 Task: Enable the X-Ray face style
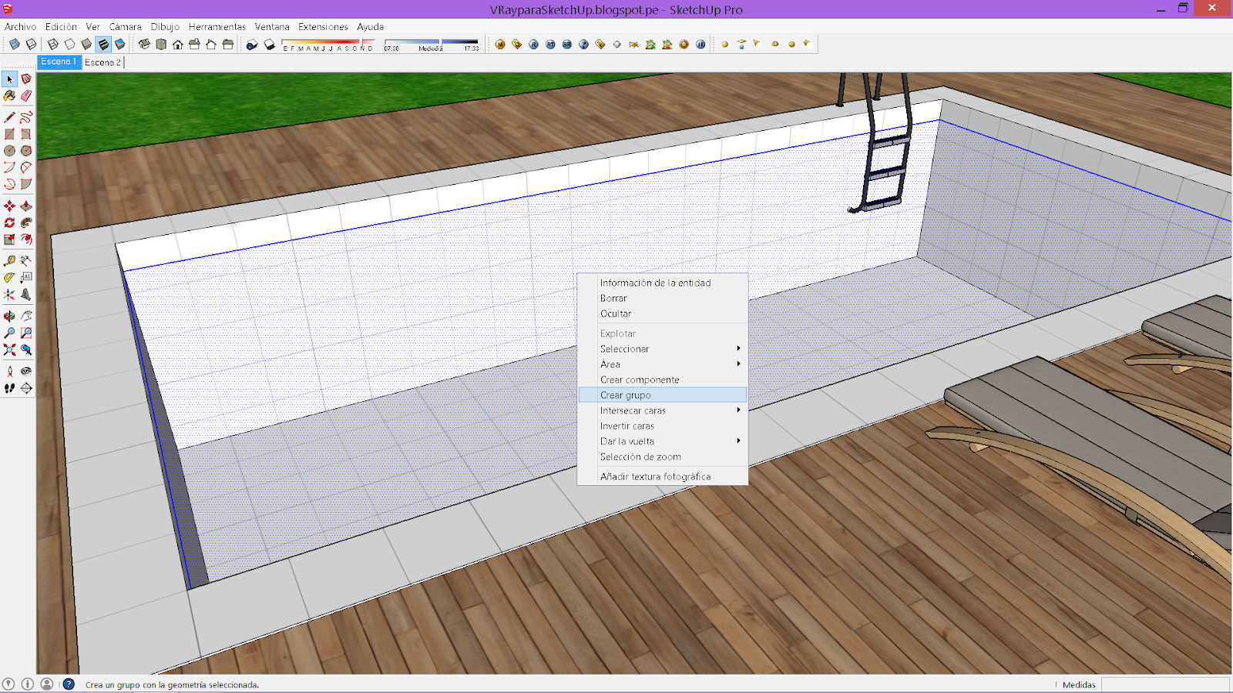15,44
